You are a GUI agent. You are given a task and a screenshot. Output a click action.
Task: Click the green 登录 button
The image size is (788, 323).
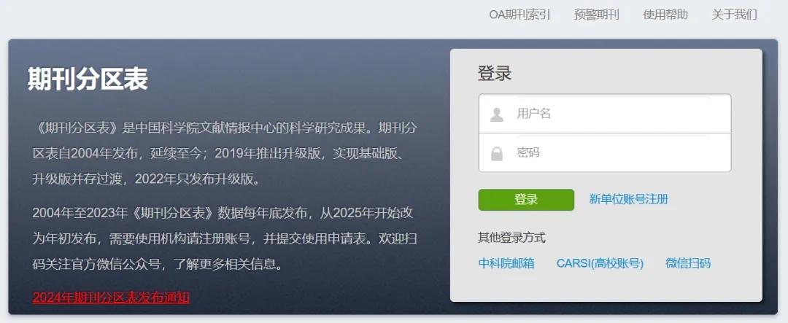[x=526, y=200]
